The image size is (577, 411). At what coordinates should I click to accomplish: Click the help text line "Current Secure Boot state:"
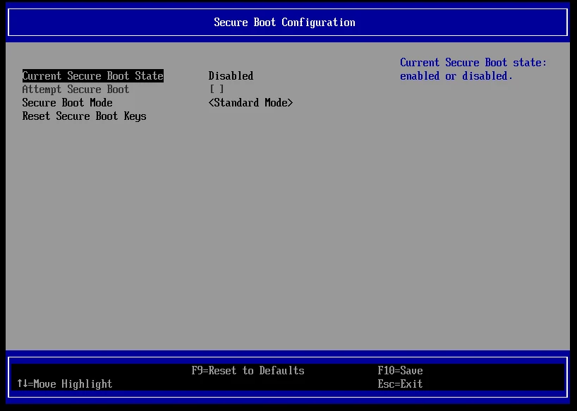473,63
